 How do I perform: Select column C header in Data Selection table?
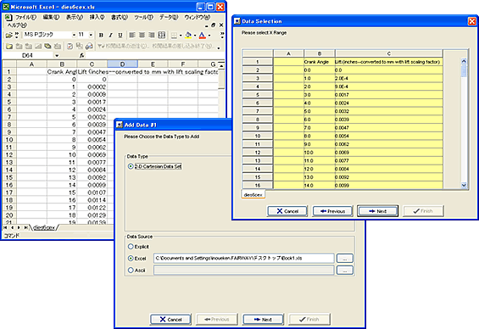tap(388, 53)
